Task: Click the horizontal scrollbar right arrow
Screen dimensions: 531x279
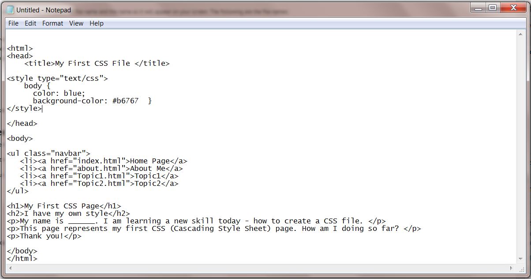Action: tap(512, 268)
